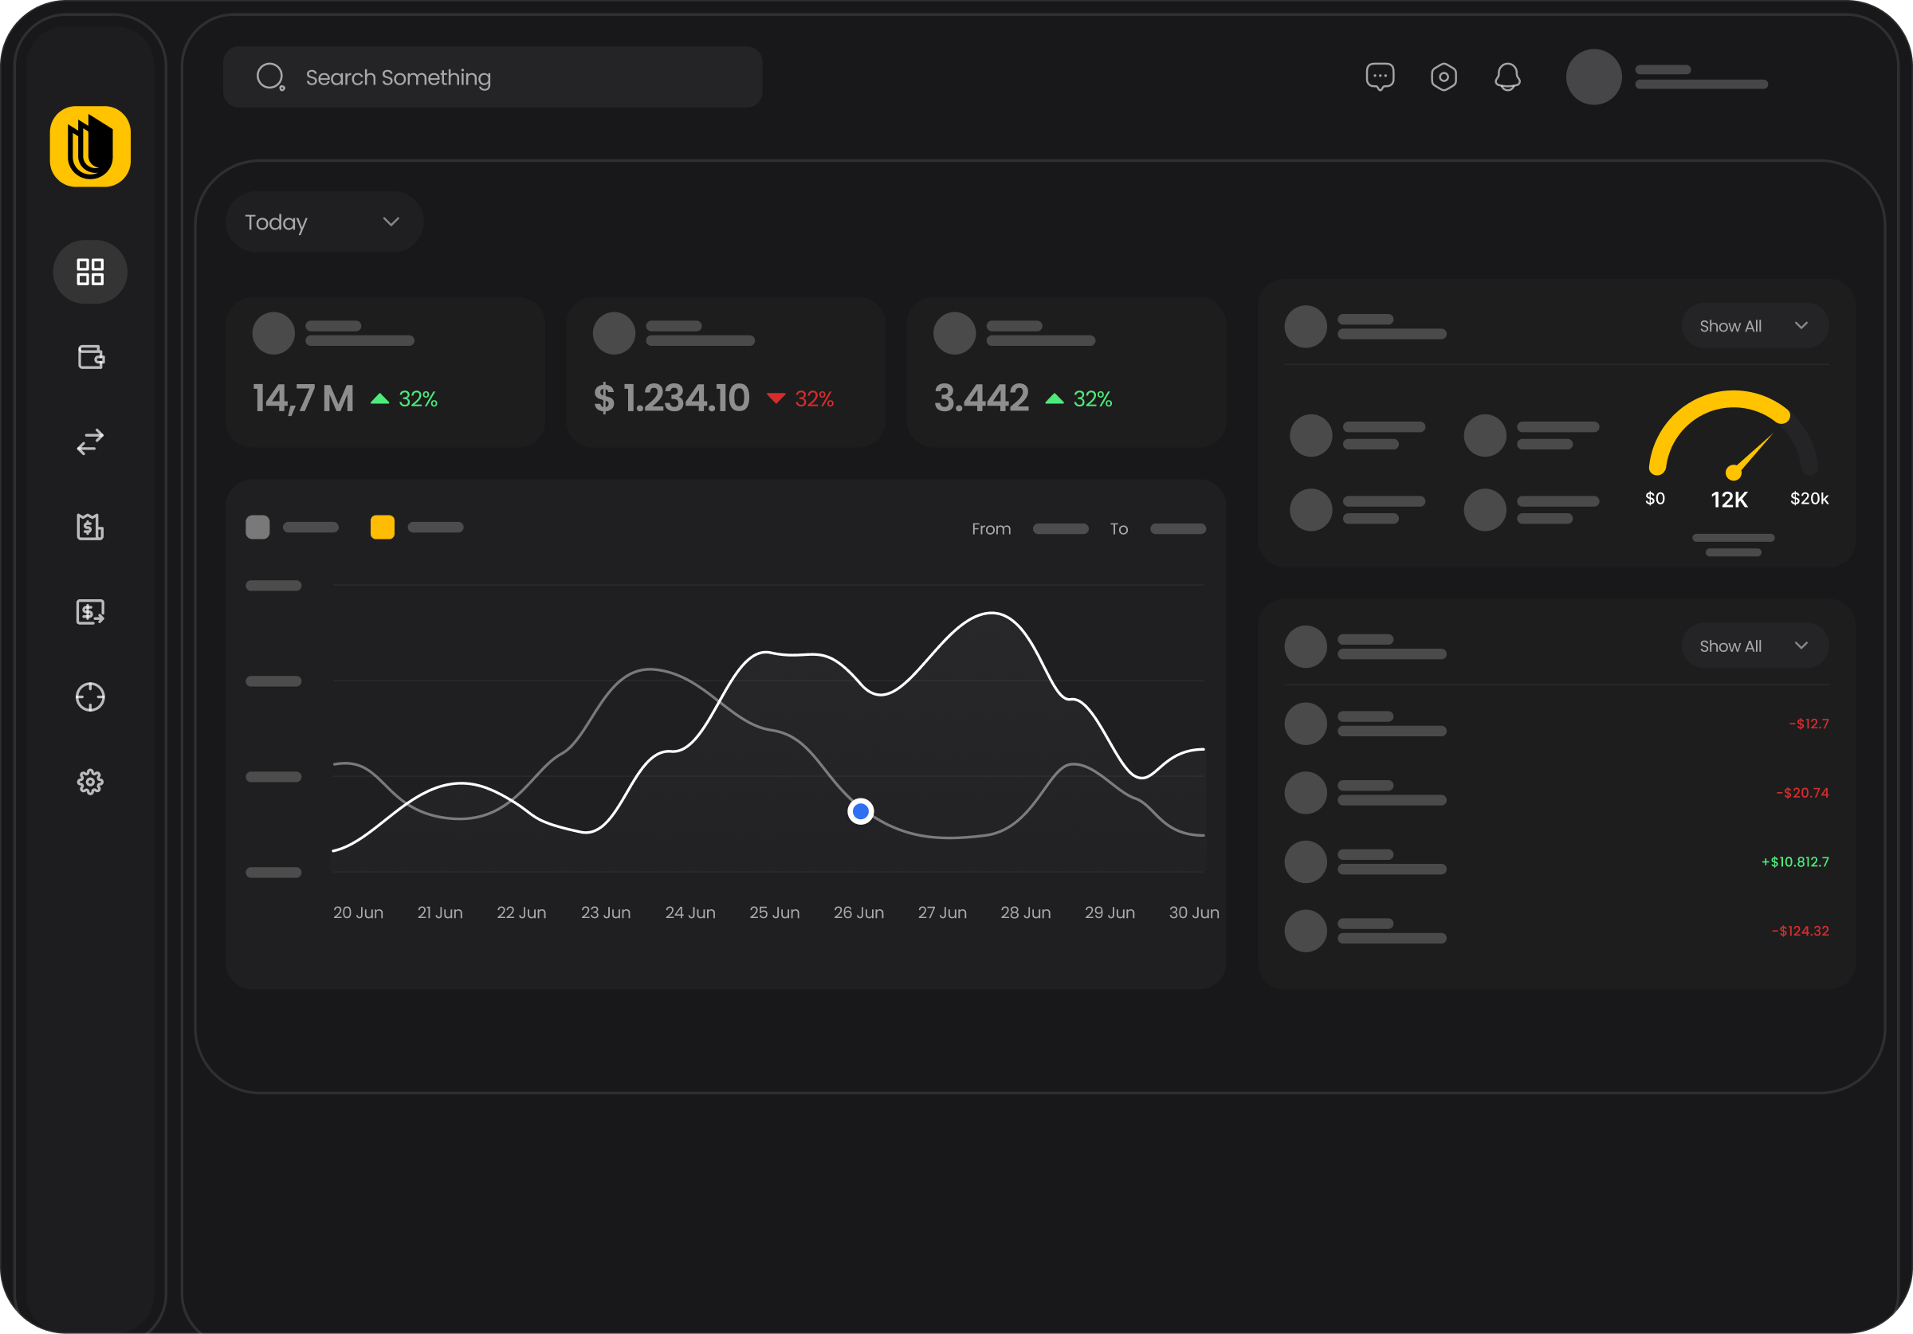1913x1334 pixels.
Task: Toggle the grey chart legend series
Action: (257, 528)
